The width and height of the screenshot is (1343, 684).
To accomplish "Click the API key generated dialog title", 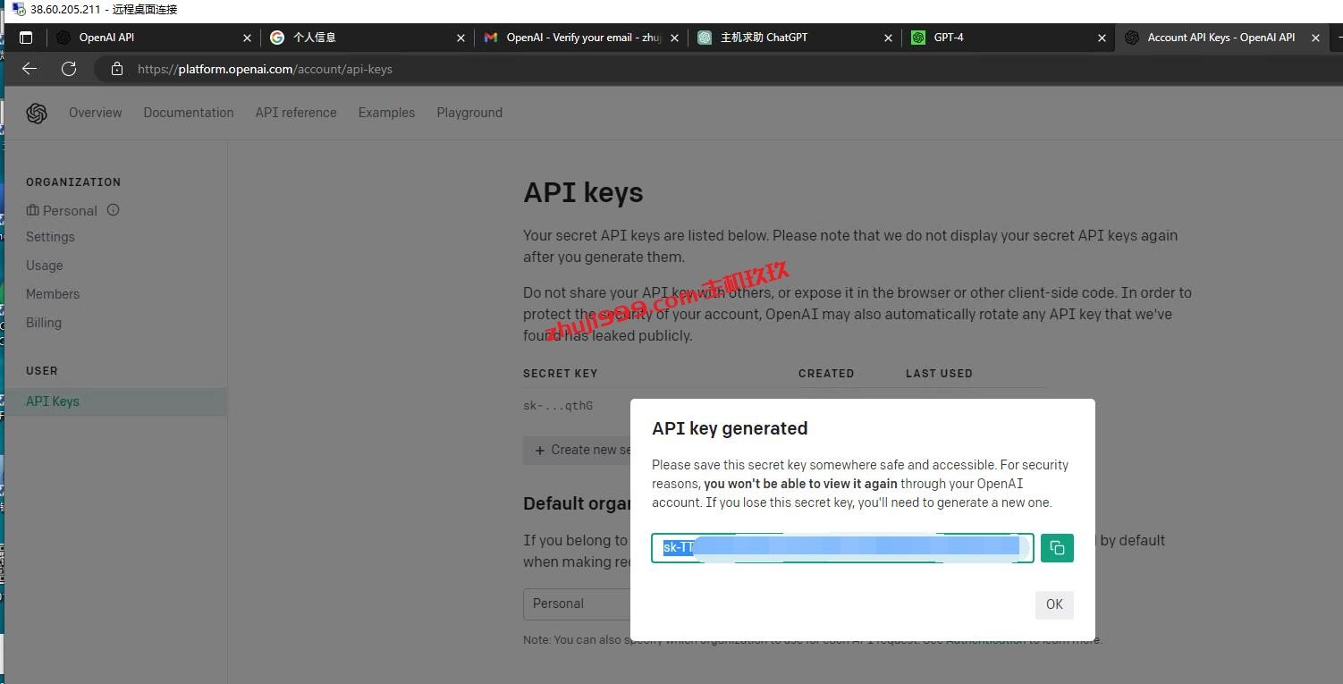I will click(730, 428).
